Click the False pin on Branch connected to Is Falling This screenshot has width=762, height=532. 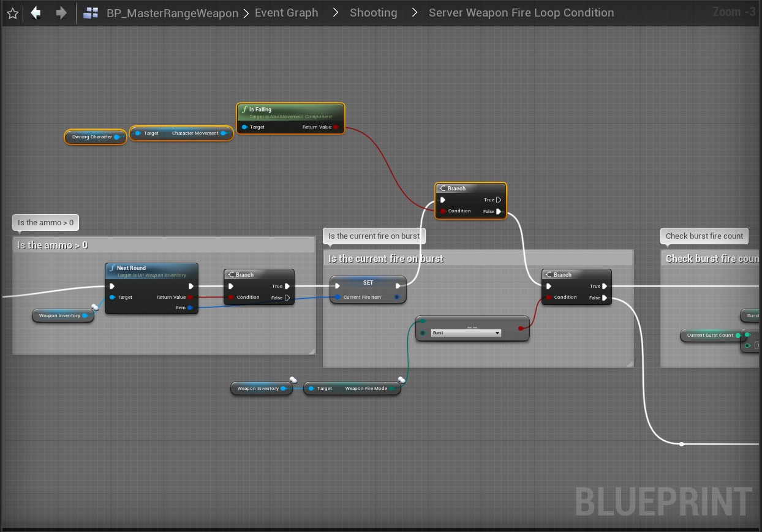(499, 211)
